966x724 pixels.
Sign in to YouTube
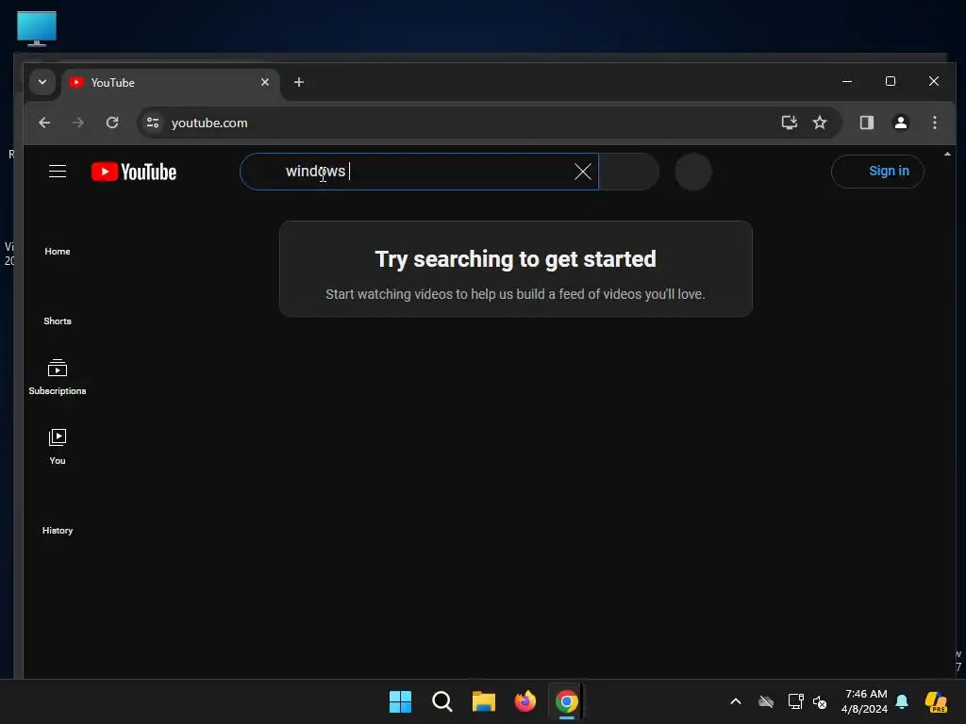pyautogui.click(x=877, y=172)
